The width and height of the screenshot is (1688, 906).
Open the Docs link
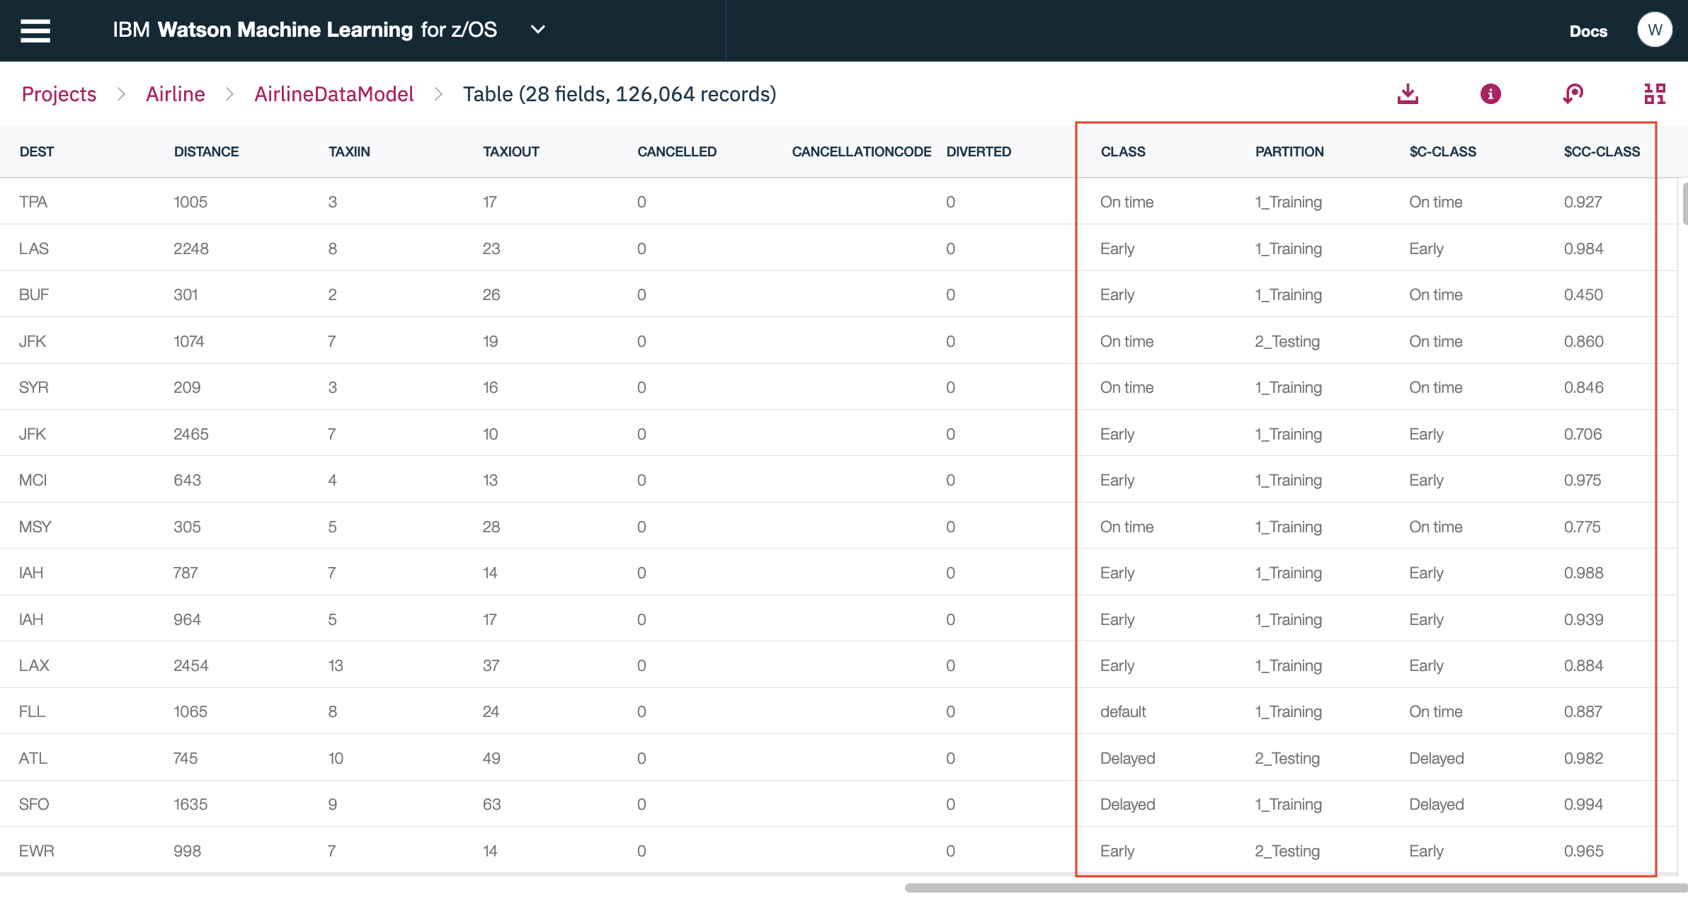click(x=1588, y=30)
